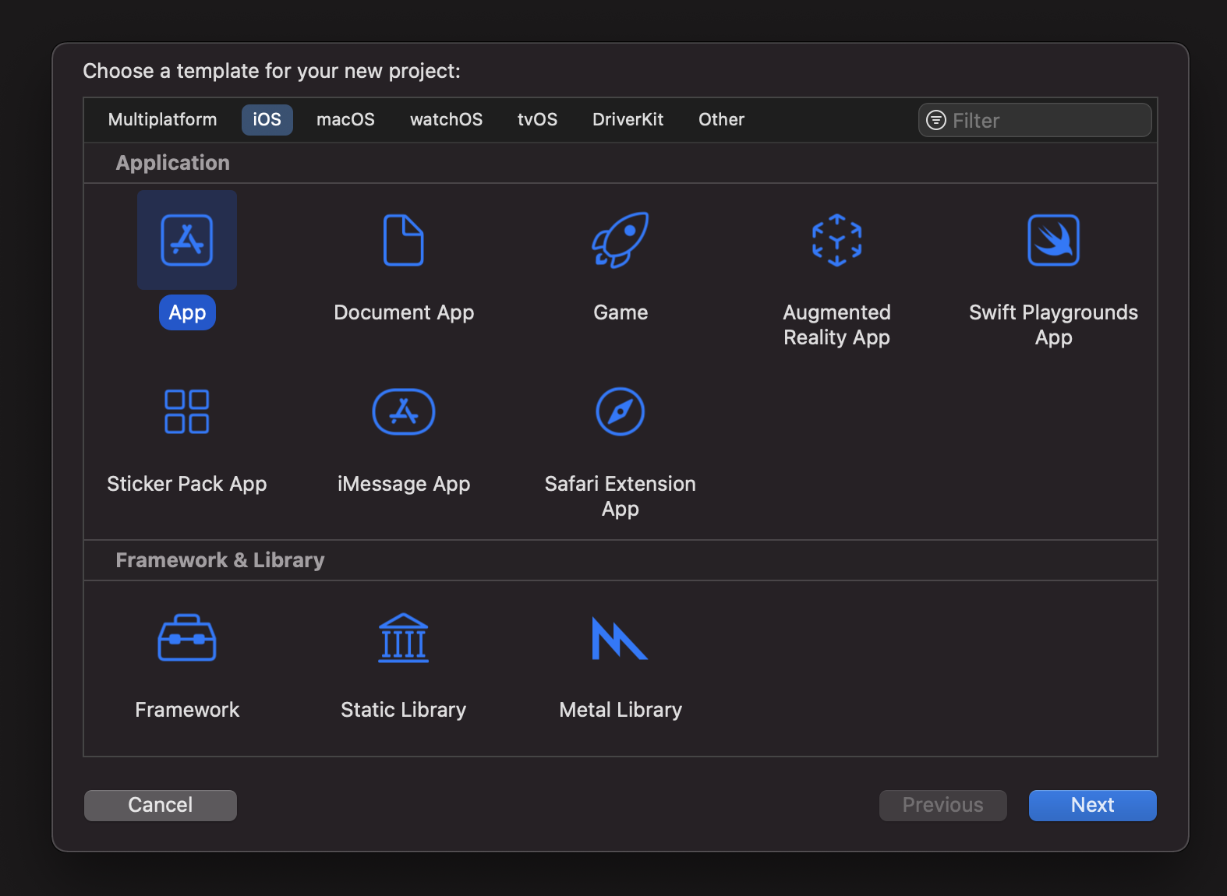Click the Static Library label
This screenshot has height=896, width=1227.
click(x=404, y=710)
